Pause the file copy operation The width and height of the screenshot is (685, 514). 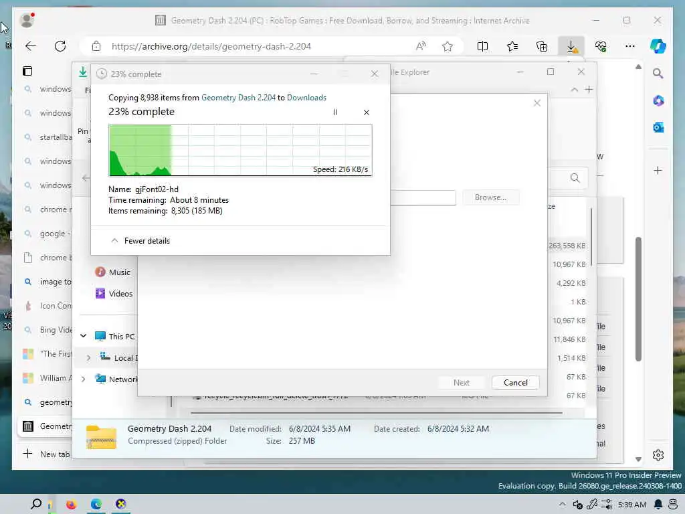click(x=335, y=112)
